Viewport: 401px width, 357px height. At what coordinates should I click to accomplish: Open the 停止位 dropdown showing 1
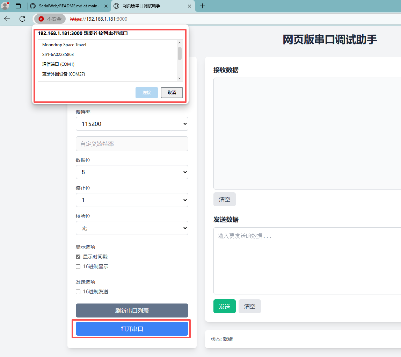[132, 200]
